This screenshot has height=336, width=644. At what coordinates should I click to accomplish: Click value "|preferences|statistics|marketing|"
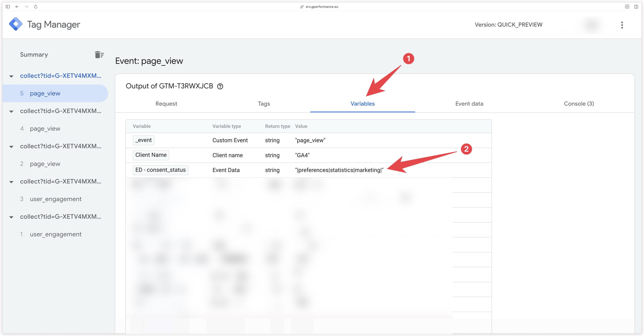[339, 170]
